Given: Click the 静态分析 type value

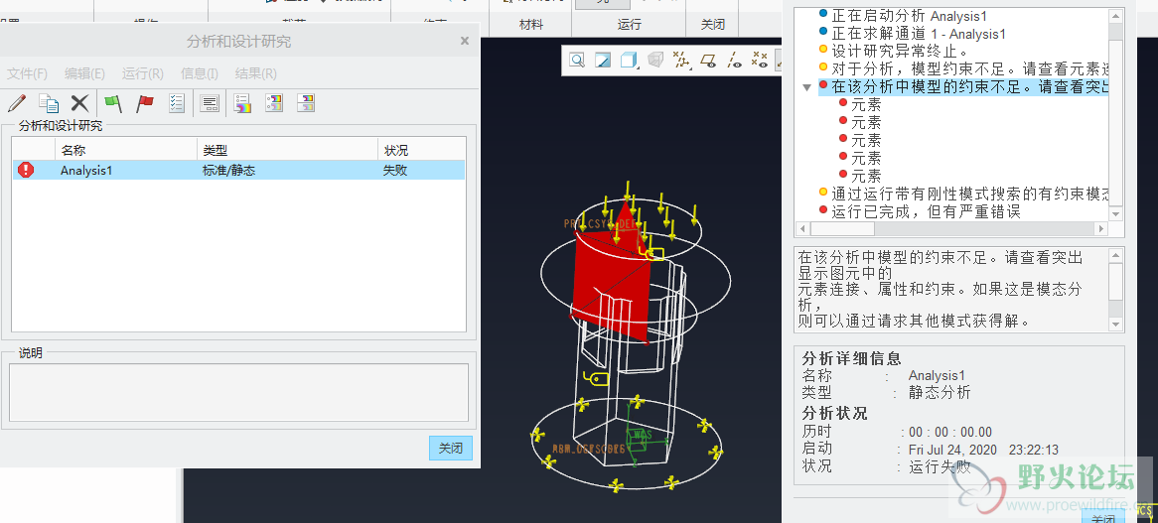Looking at the screenshot, I should 940,393.
